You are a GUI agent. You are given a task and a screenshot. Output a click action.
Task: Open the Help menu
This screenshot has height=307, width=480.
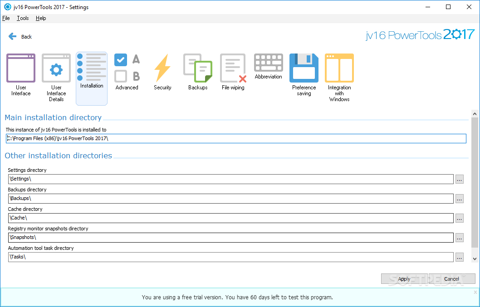tap(41, 18)
